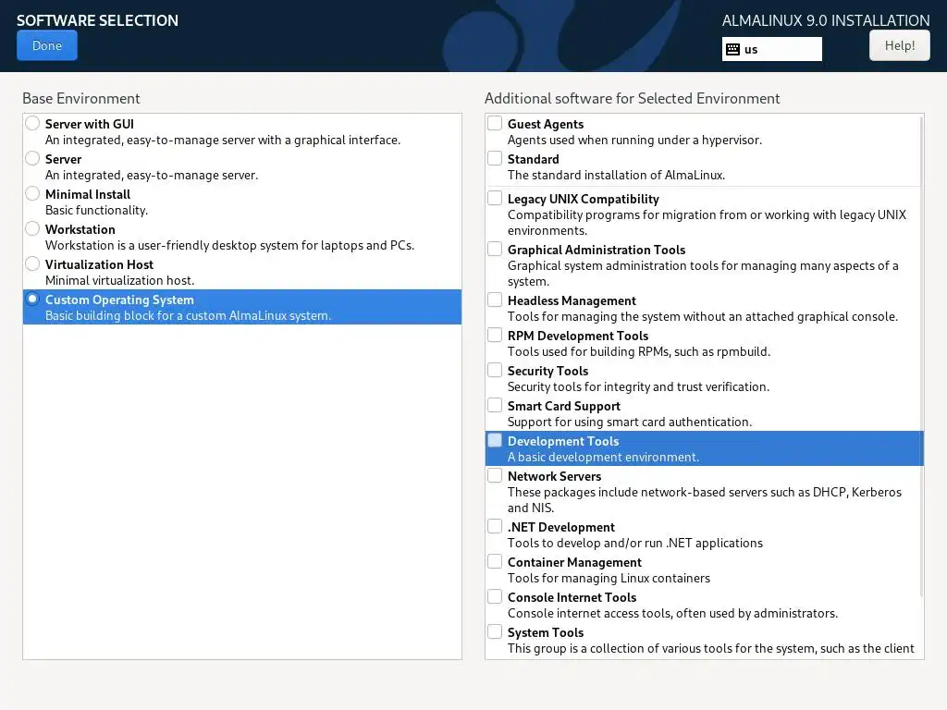Toggle the Headless Management checkbox
The height and width of the screenshot is (710, 947).
coord(496,300)
